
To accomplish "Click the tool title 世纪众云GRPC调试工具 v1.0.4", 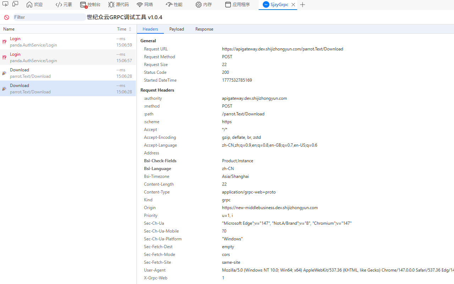I will (x=124, y=17).
